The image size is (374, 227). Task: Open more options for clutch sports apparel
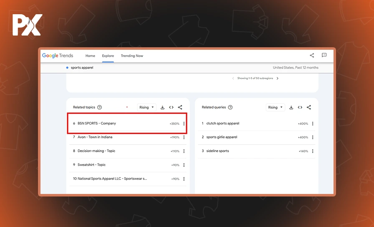tap(313, 124)
